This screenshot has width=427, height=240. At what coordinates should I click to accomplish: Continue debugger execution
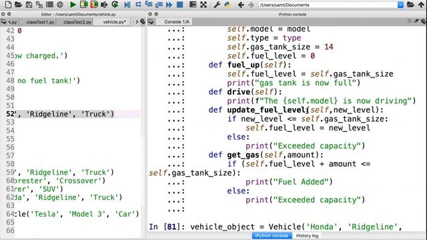(x=169, y=5)
